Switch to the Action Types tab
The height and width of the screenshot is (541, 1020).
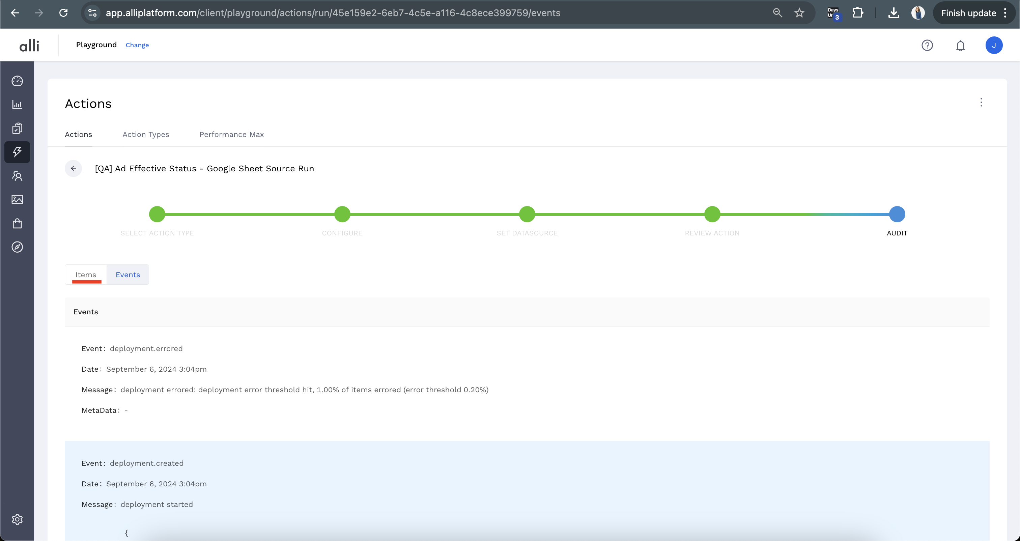coord(146,135)
